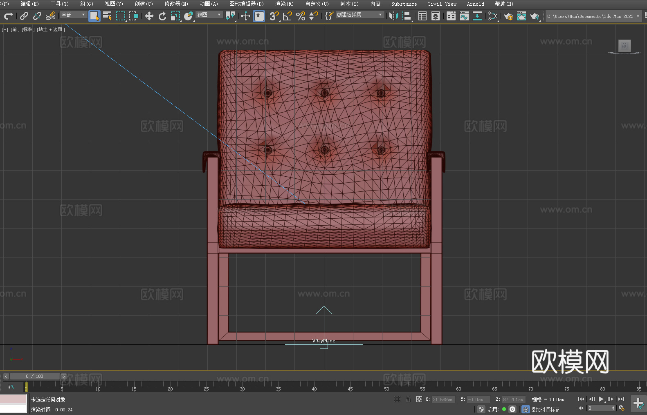Toggle Angle Snap icon
The width and height of the screenshot is (647, 415).
point(288,16)
